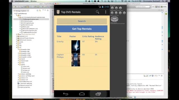Select FileManagerSingleton.java in Package Explorer
The image size is (179, 100).
[x=30, y=19]
